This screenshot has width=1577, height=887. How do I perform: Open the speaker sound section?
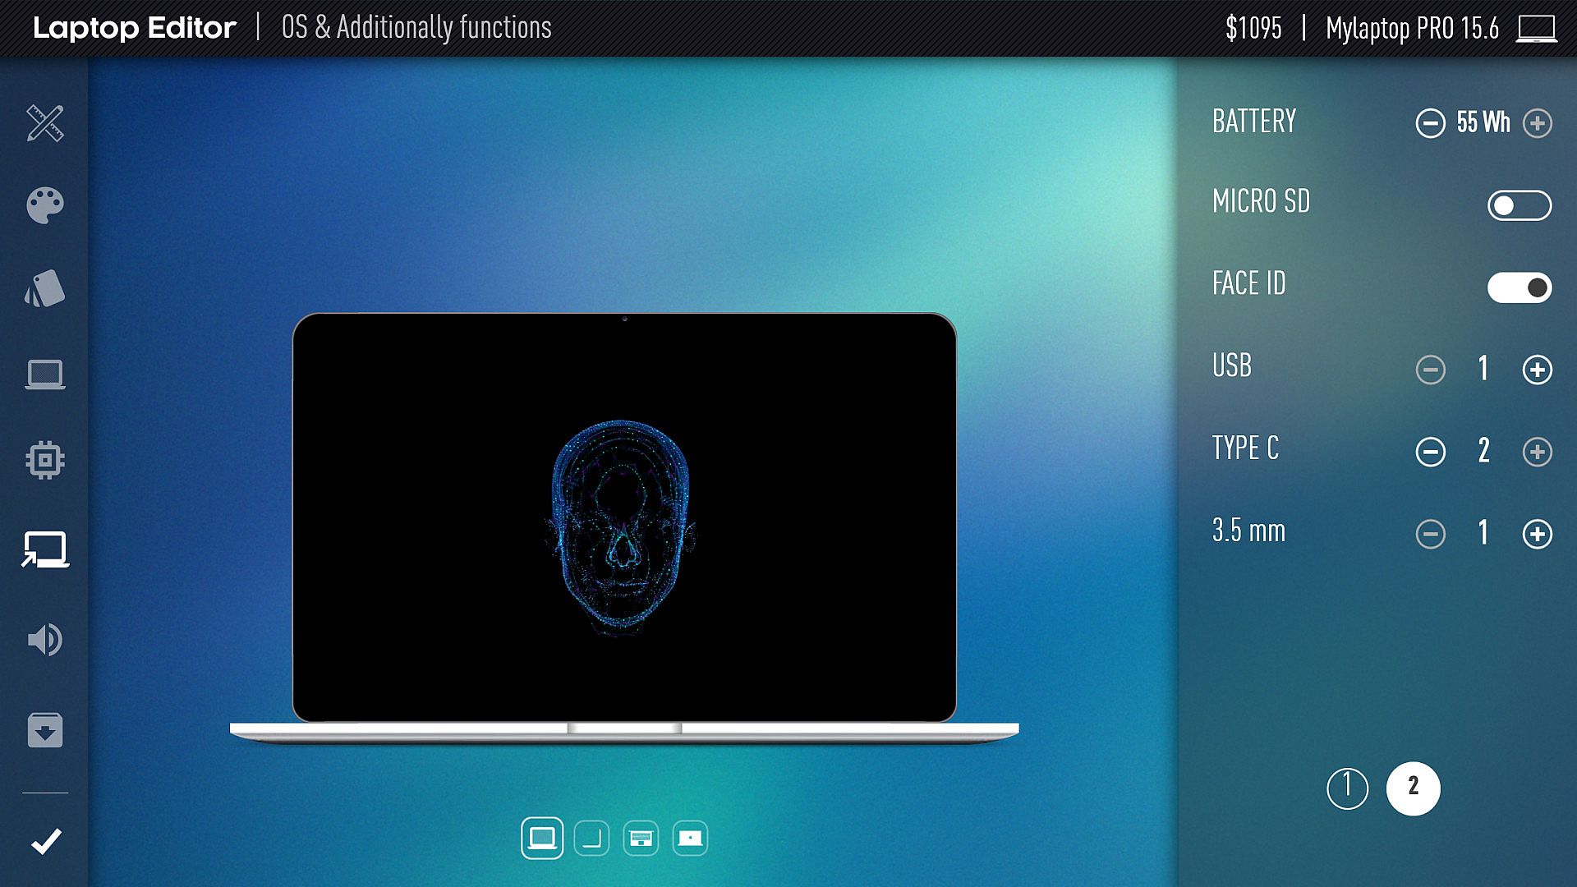click(45, 640)
